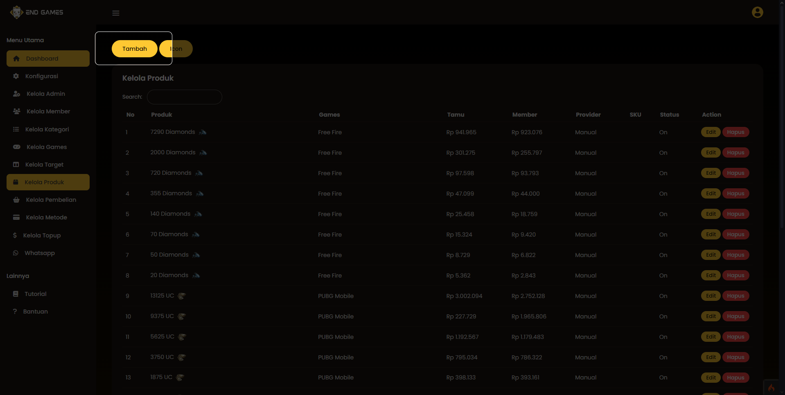Edit the 7290 Diamonds product
The image size is (785, 395).
711,132
